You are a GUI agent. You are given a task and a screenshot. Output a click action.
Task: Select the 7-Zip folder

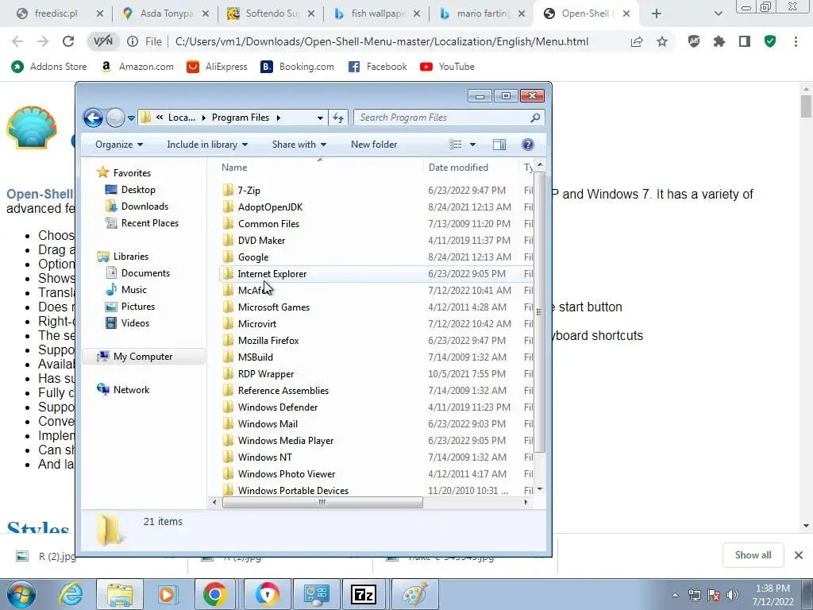click(249, 191)
